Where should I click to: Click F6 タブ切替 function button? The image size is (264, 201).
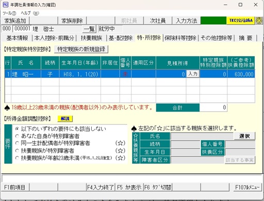click(158, 187)
